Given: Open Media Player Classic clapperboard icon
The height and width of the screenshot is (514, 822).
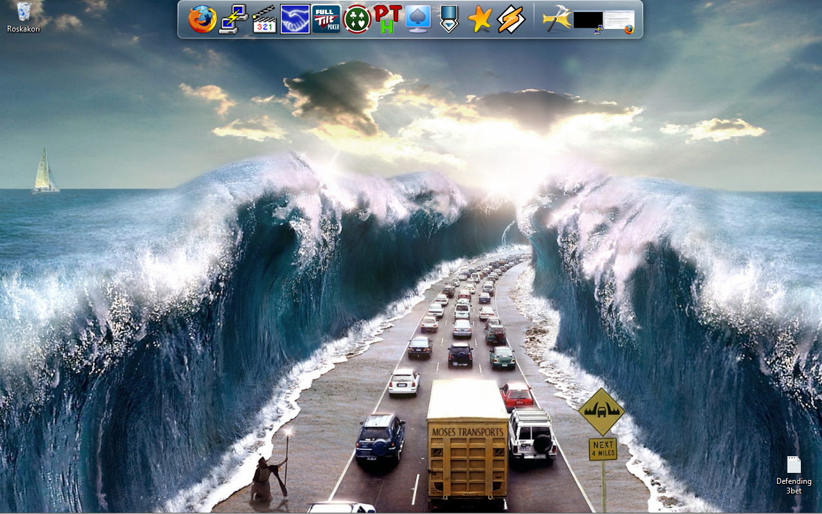Looking at the screenshot, I should 264,20.
